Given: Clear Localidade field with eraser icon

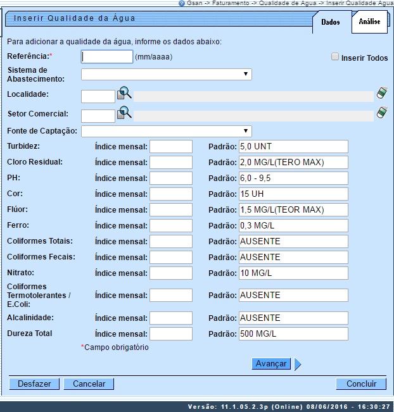Looking at the screenshot, I should [x=381, y=93].
